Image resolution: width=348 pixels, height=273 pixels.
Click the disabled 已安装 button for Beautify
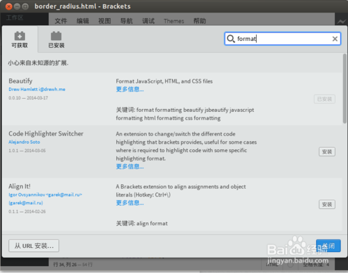(324, 99)
